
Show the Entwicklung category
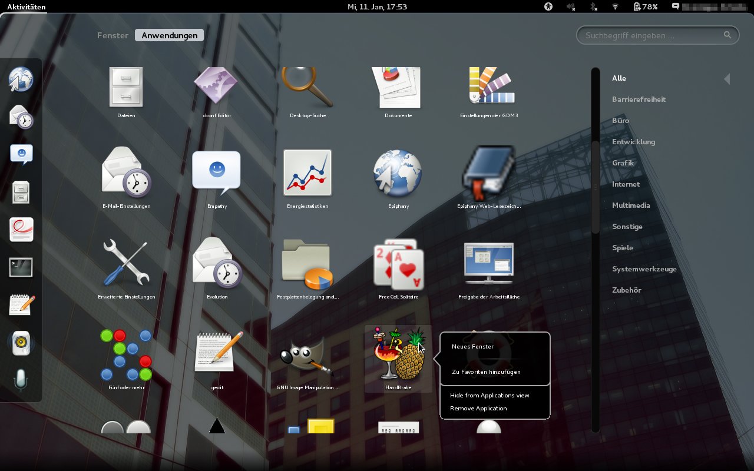click(634, 142)
